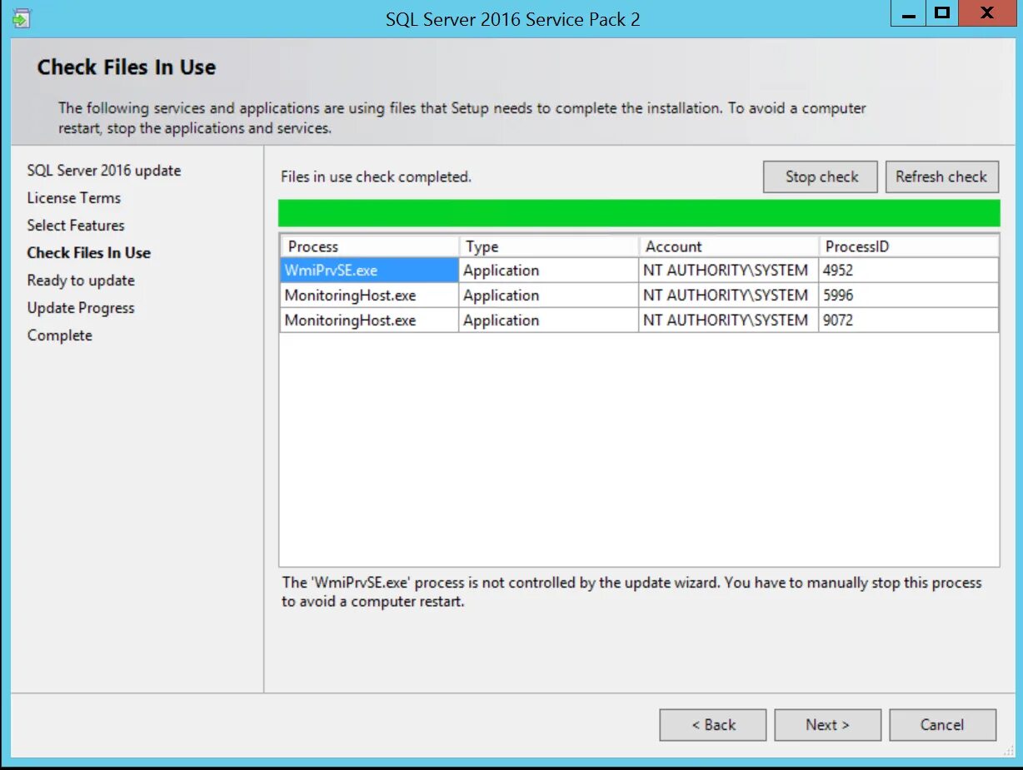The width and height of the screenshot is (1023, 770).
Task: Select the SQL Server 2016 update step
Action: pos(104,171)
